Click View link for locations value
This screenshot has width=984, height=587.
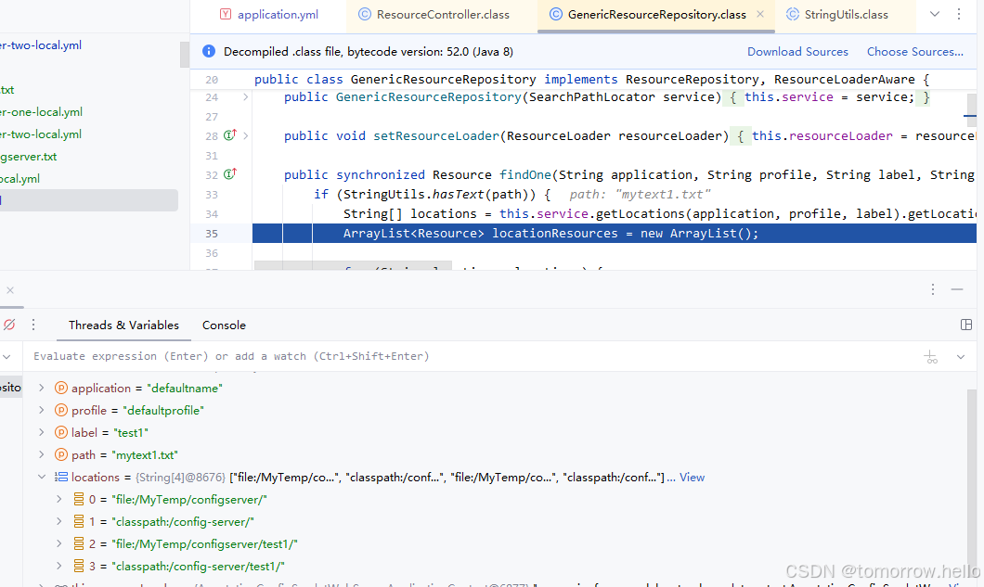692,478
